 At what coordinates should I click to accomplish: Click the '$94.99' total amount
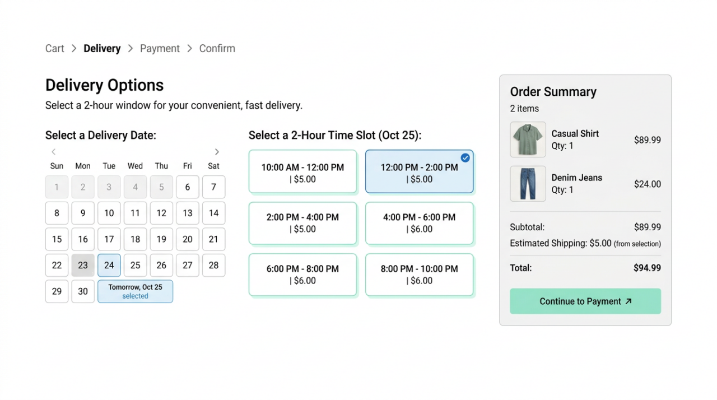pyautogui.click(x=647, y=268)
